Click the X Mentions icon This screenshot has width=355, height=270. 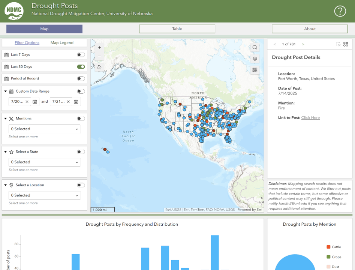(11, 119)
